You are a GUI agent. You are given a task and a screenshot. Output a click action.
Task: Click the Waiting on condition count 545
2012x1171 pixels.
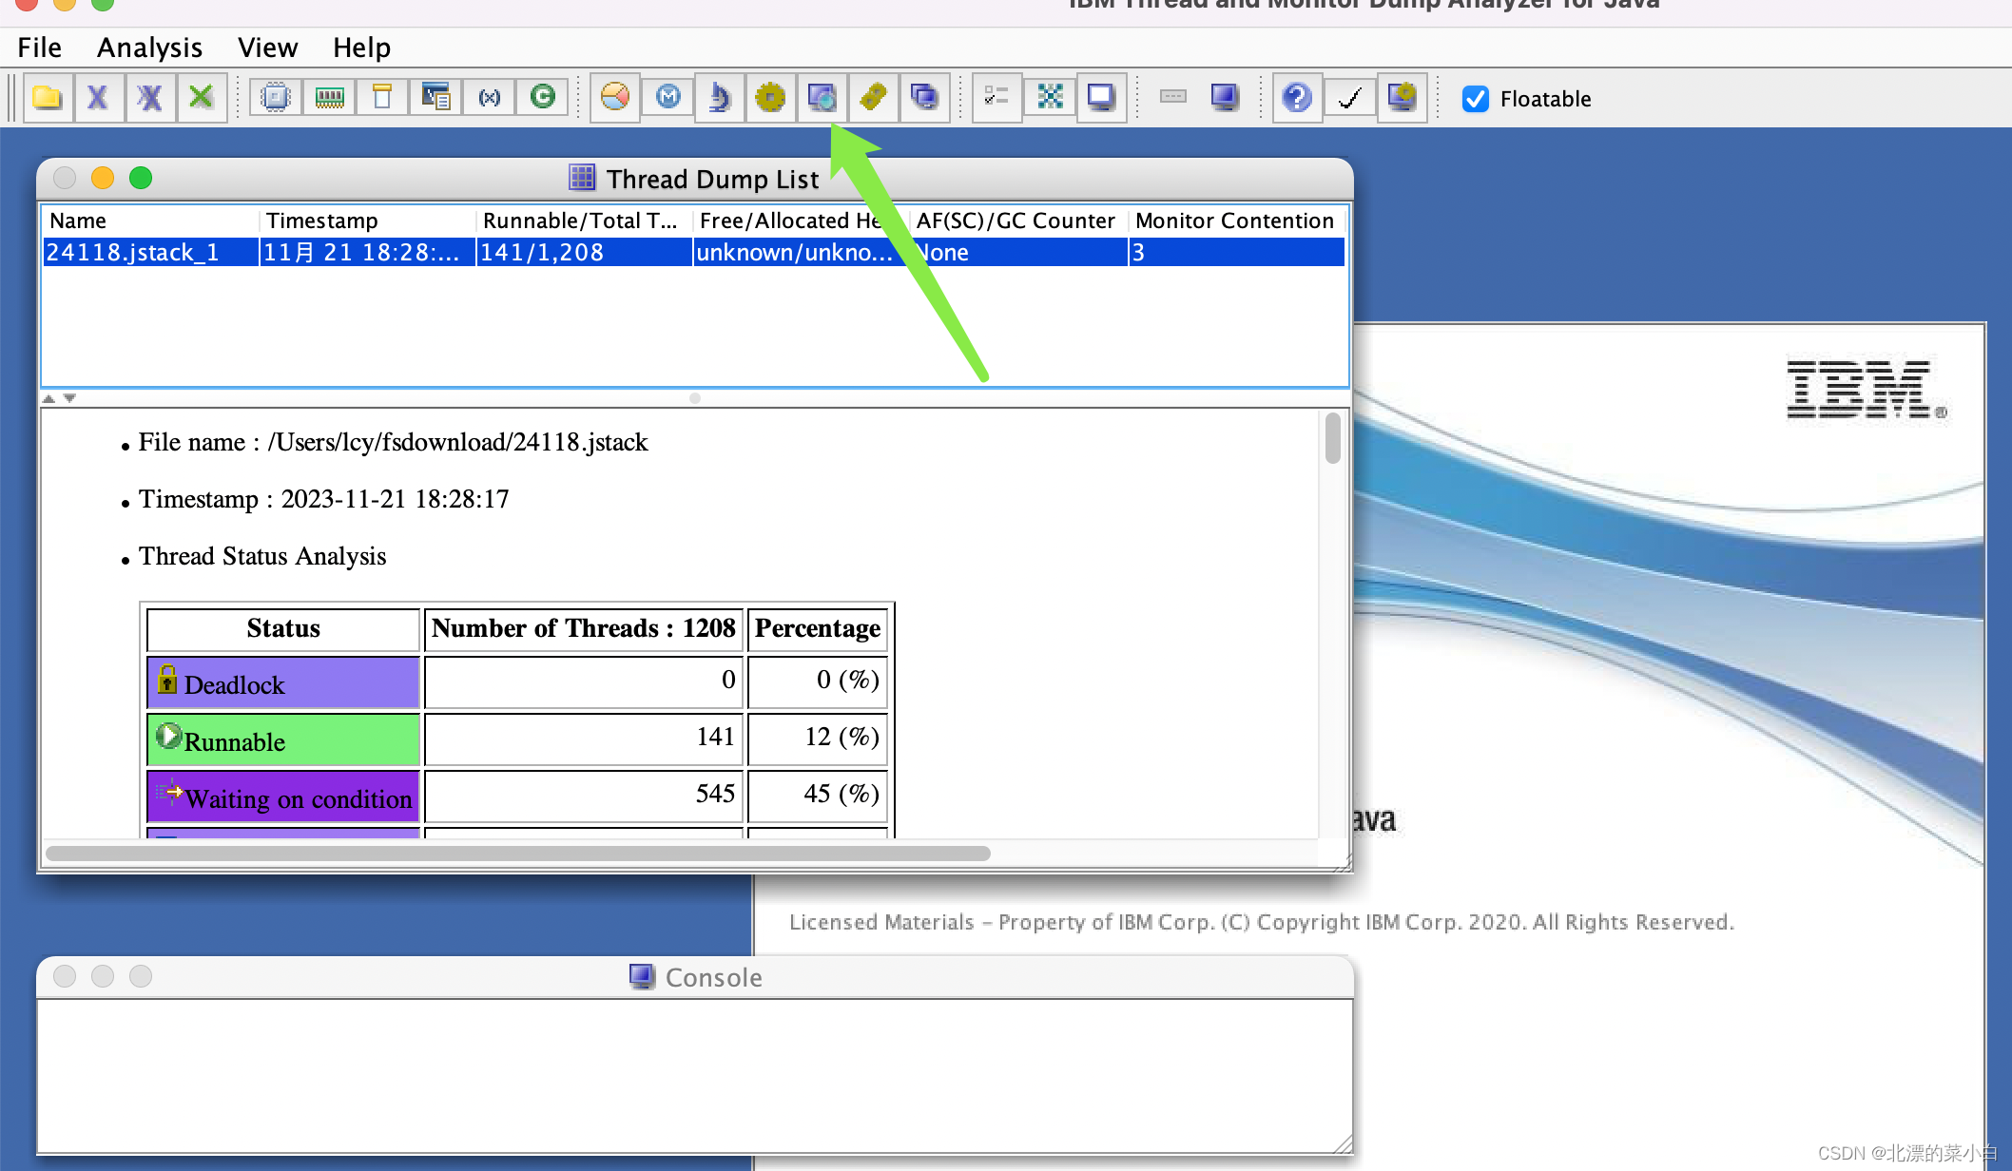[583, 796]
